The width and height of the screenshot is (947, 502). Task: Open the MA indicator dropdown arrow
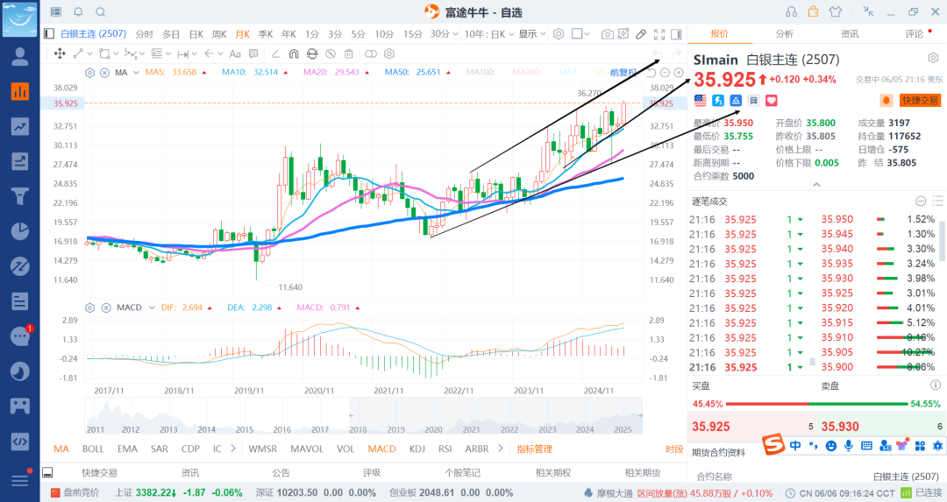click(x=135, y=72)
